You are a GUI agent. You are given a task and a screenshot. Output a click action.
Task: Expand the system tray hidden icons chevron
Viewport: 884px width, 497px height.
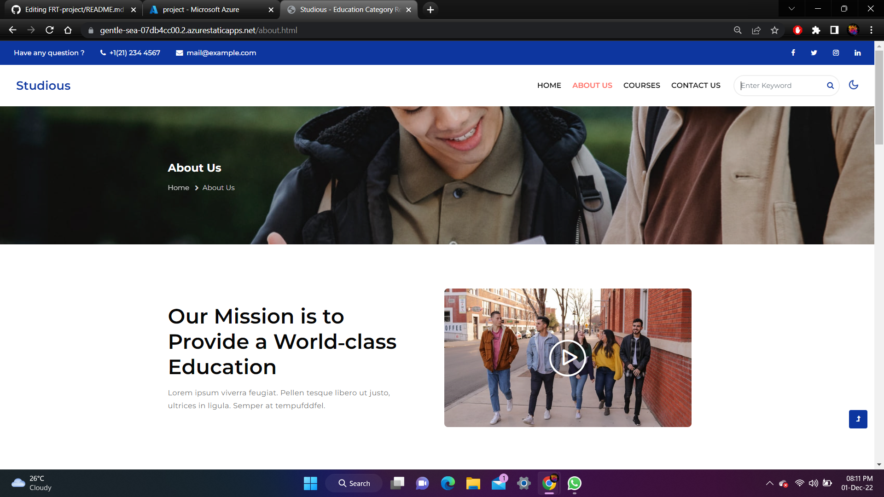pyautogui.click(x=769, y=483)
